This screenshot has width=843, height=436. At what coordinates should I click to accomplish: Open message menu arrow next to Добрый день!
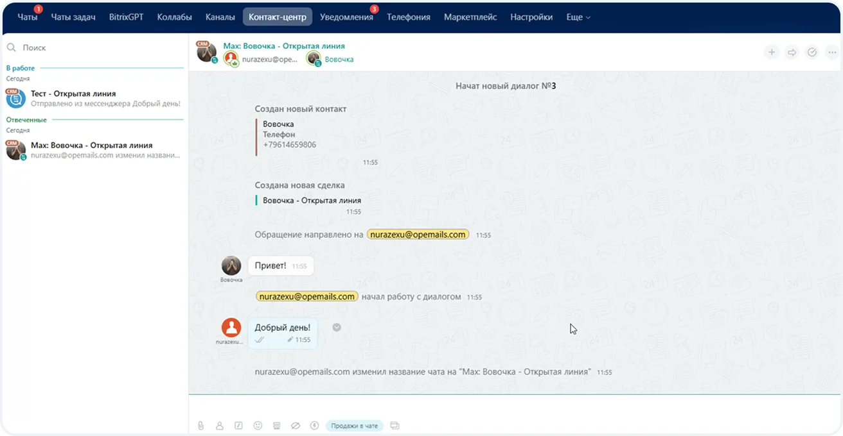click(337, 327)
